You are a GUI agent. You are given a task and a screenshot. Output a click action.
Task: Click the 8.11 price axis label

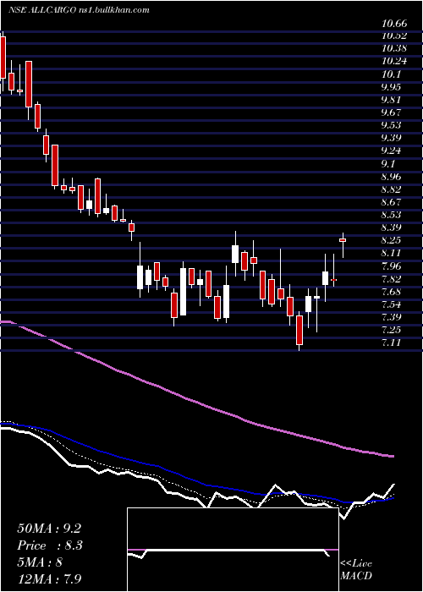391,253
